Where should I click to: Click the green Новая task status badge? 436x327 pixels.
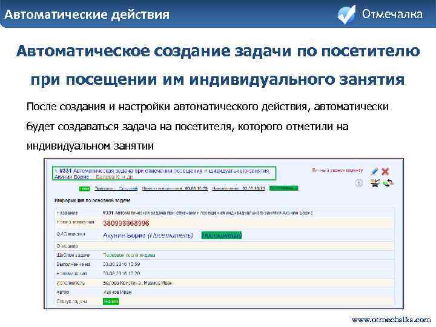click(x=111, y=301)
